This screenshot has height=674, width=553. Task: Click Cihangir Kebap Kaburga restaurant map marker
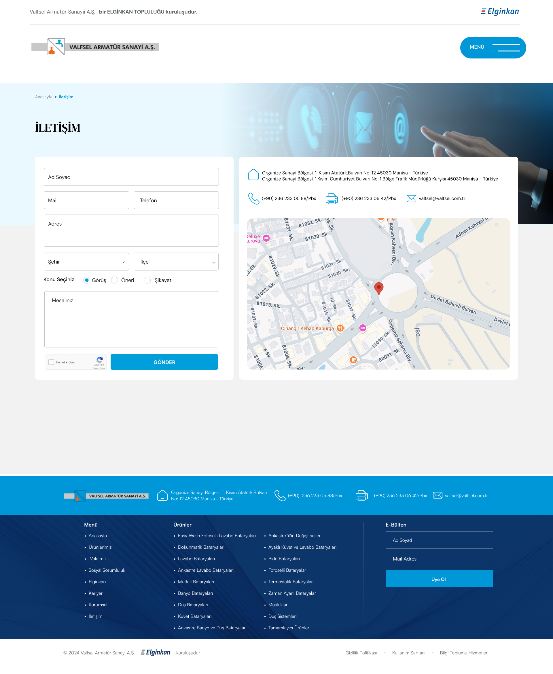coord(340,328)
